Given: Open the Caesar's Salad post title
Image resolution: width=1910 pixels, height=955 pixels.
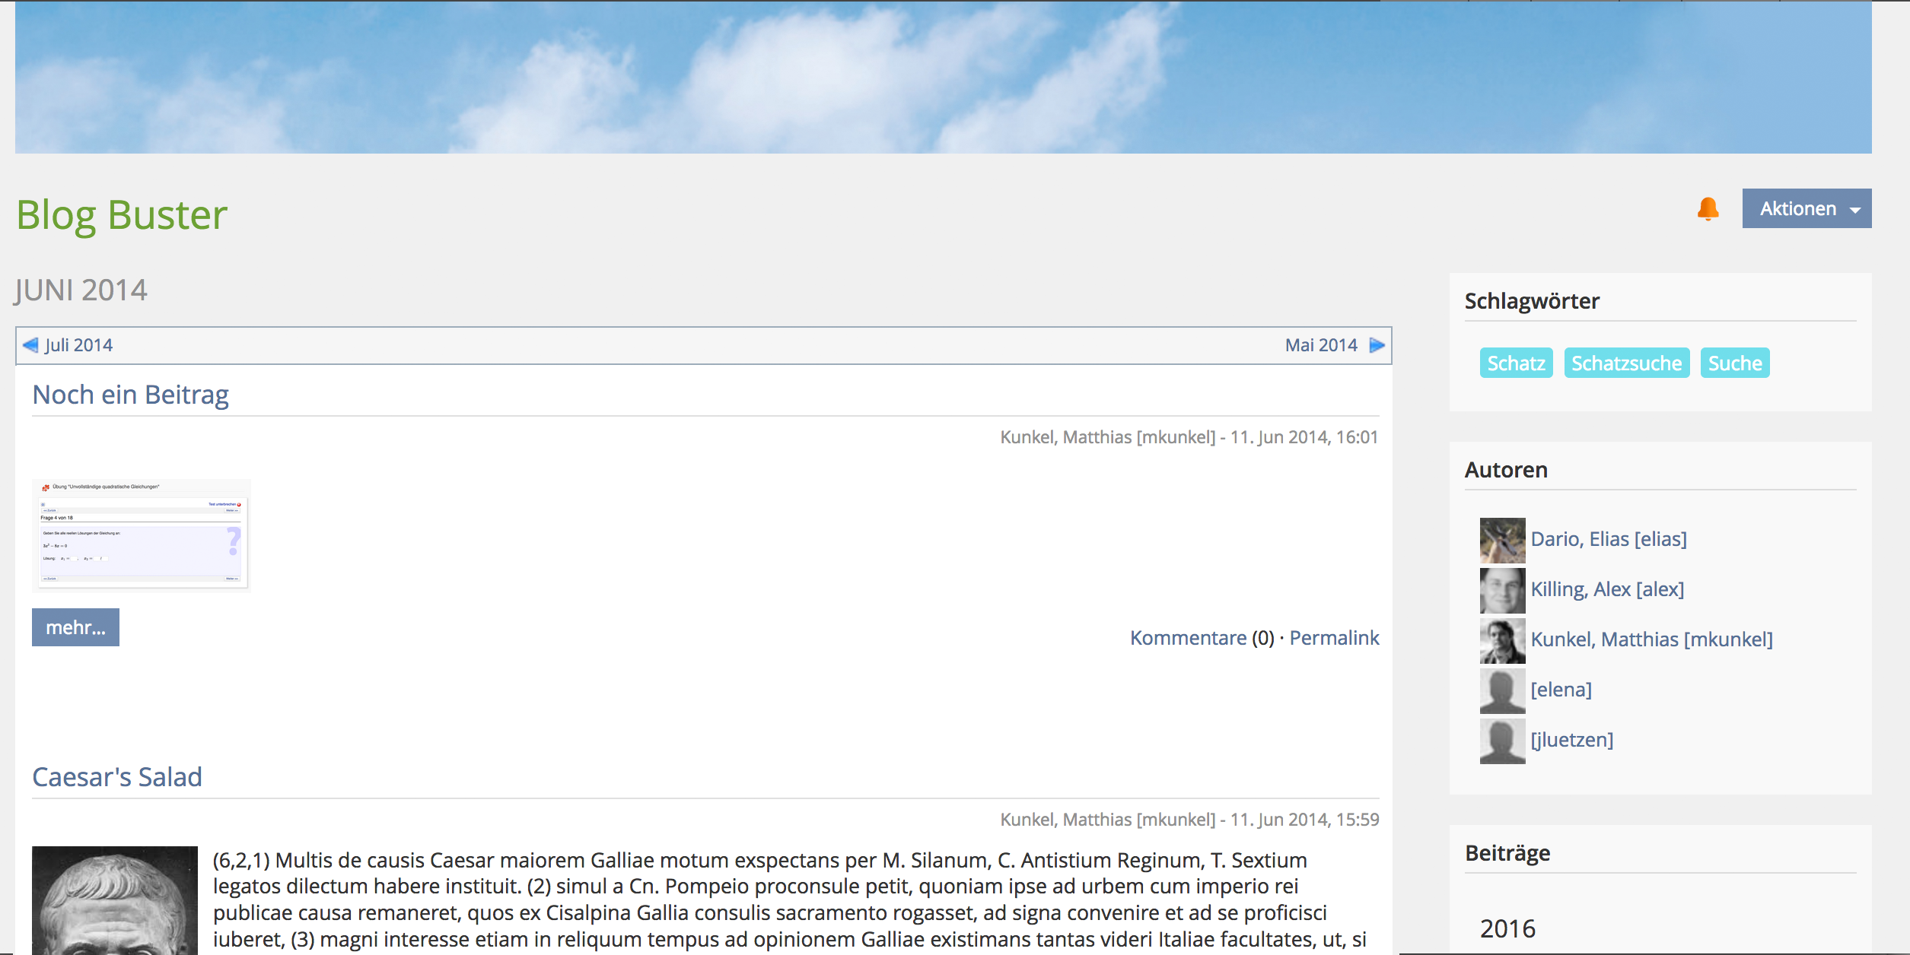Looking at the screenshot, I should [117, 777].
